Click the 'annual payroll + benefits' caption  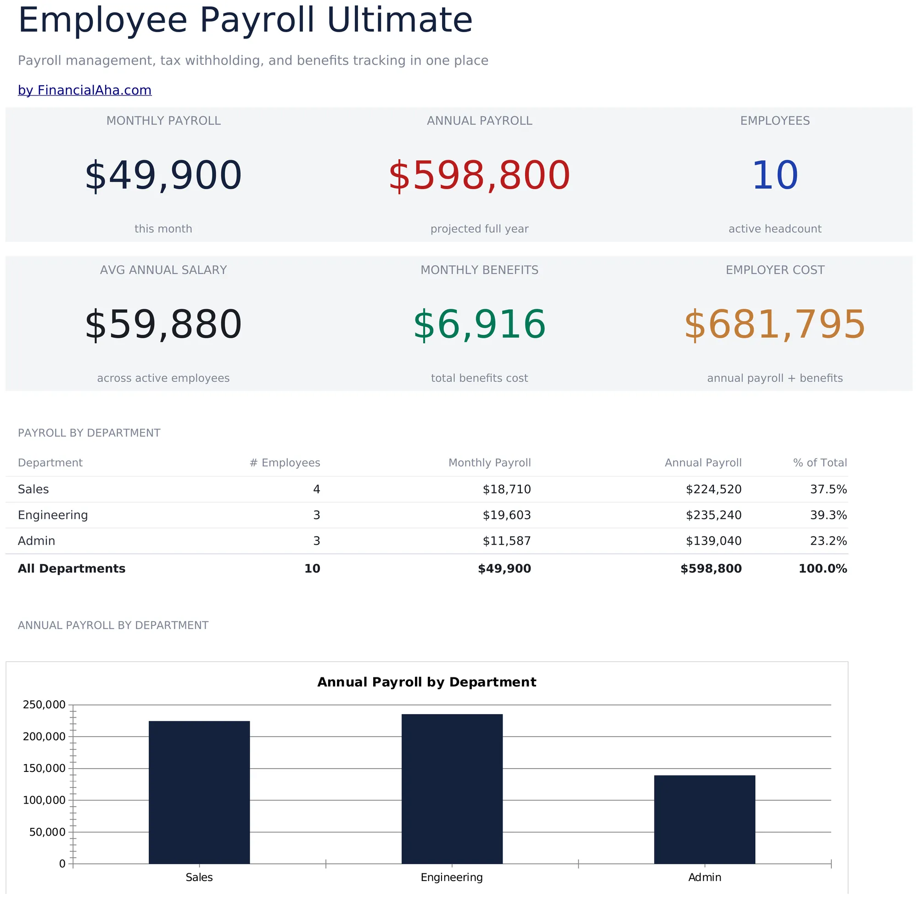click(x=775, y=378)
